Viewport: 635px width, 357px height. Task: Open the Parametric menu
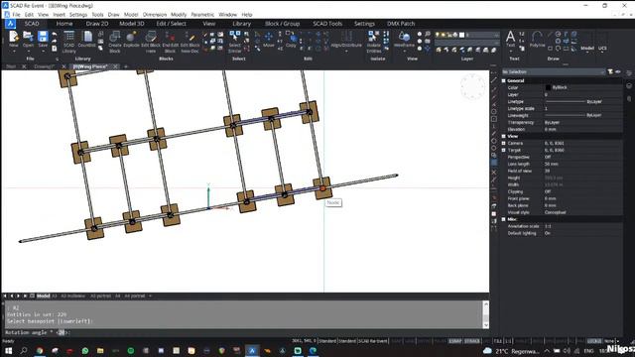click(x=202, y=15)
